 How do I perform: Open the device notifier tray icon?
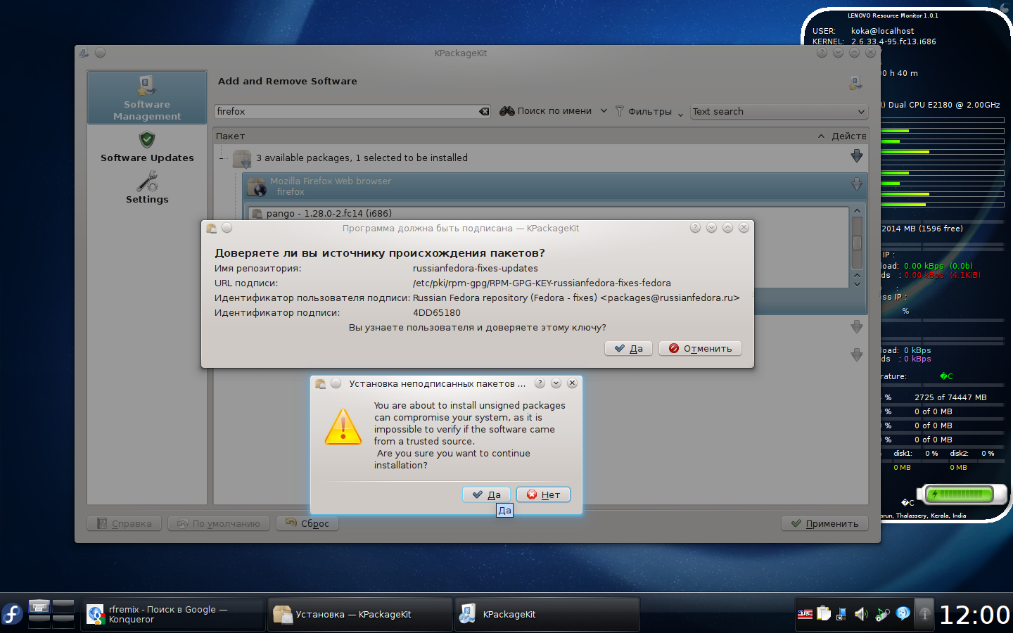click(x=841, y=614)
